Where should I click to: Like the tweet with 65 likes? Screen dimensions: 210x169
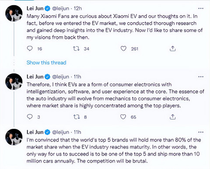(123, 117)
